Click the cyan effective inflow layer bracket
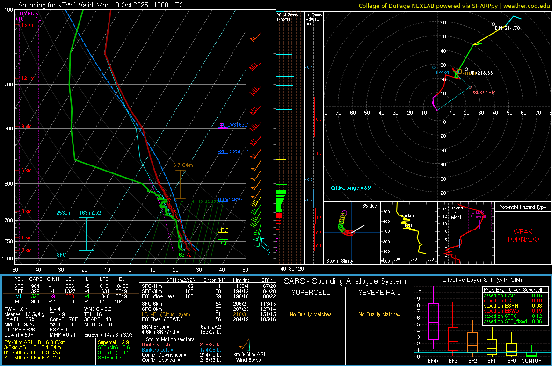Viewport: 552px width, 366px height. [x=86, y=234]
